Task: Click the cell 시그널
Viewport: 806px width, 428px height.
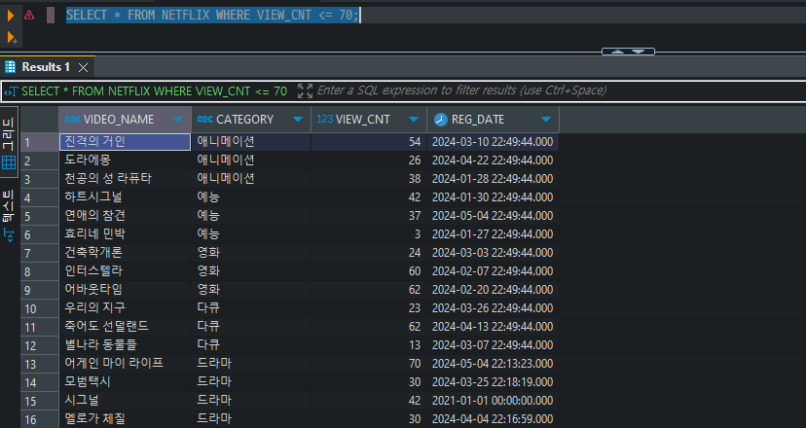Action: [126, 401]
